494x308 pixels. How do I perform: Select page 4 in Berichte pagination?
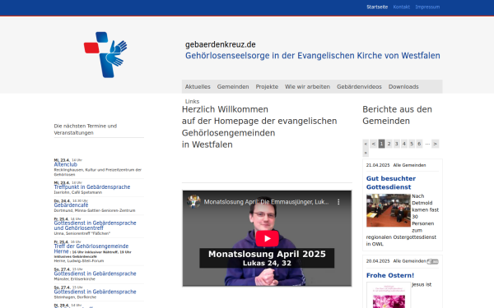click(x=404, y=144)
